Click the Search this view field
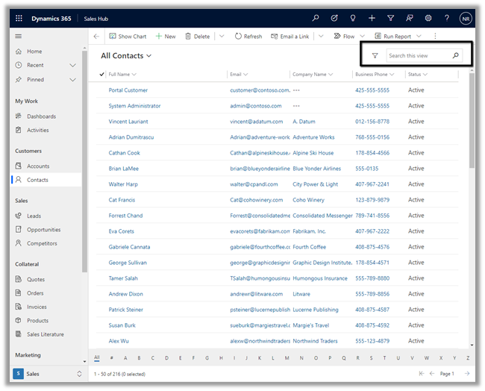This screenshot has height=391, width=485. pos(418,56)
